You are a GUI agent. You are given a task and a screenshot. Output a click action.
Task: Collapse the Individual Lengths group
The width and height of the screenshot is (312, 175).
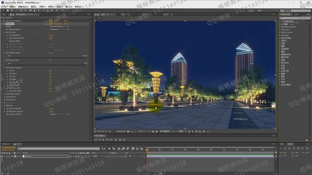point(5,68)
